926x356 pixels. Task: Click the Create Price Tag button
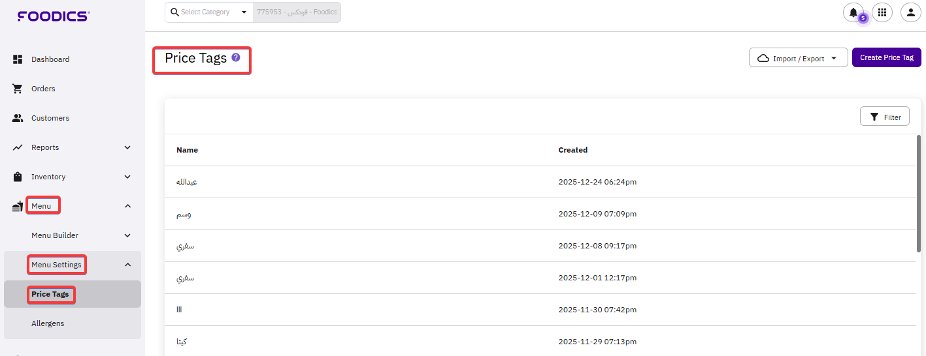[x=886, y=57]
